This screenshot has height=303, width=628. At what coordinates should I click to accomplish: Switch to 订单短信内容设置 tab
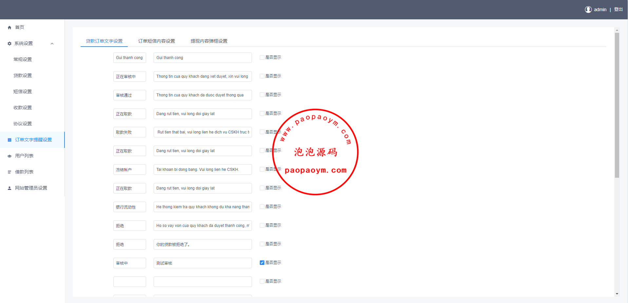(156, 41)
